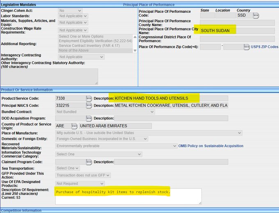Click the Description Of Requirement text box
This screenshot has width=279, height=213.
click(128, 196)
